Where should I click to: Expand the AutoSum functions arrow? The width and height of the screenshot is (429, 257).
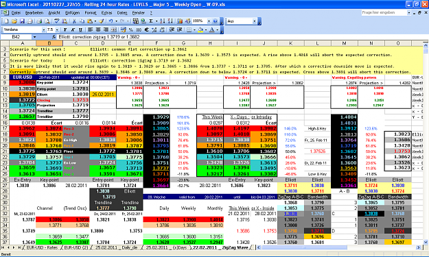tap(156, 21)
